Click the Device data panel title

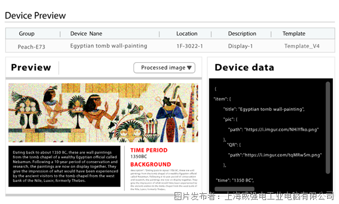[244, 67]
